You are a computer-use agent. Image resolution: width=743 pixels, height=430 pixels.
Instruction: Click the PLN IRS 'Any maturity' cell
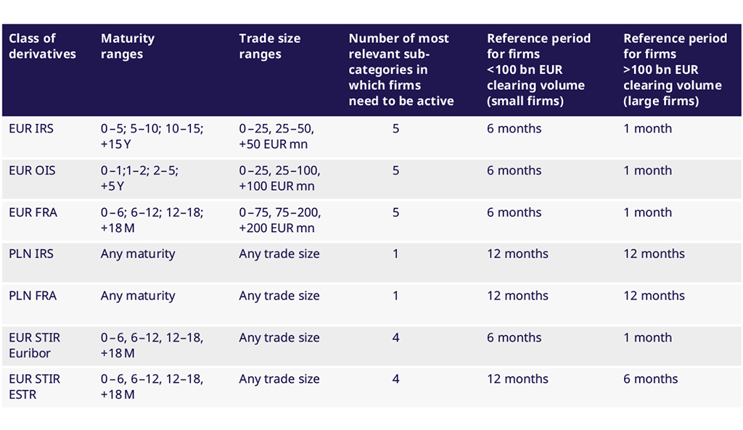tap(138, 255)
